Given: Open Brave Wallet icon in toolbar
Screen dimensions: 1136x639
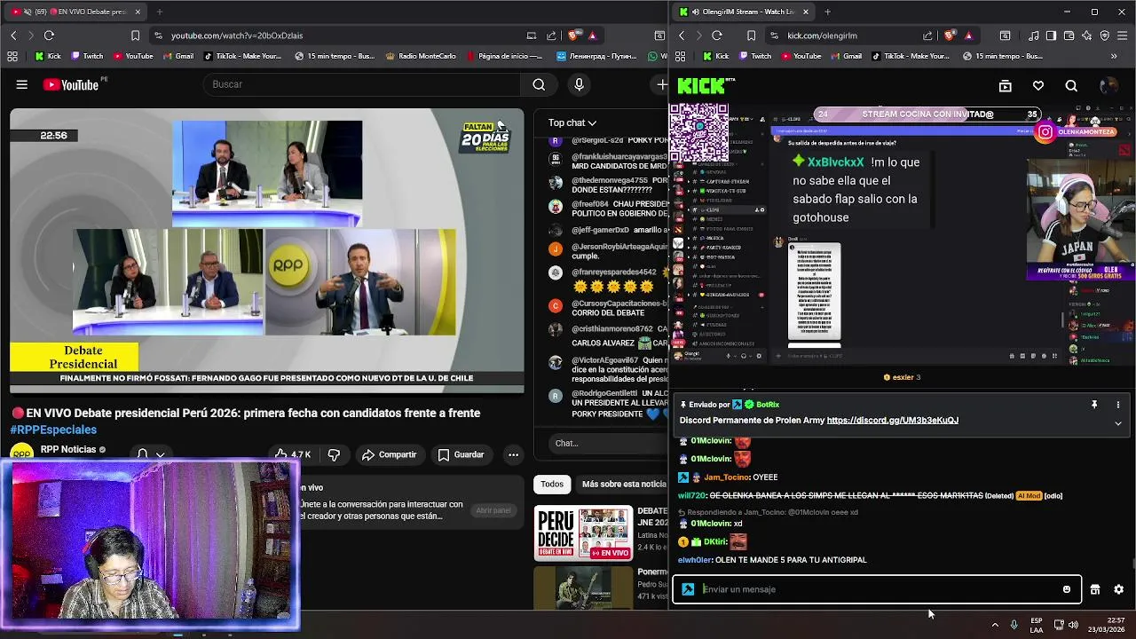Looking at the screenshot, I should [x=1069, y=35].
